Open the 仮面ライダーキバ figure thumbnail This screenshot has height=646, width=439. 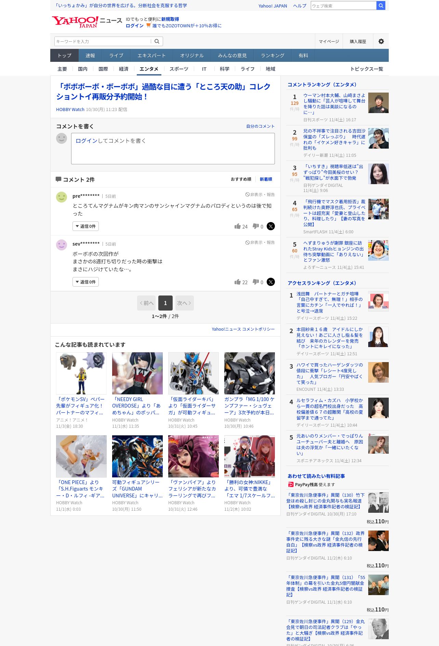194,373
